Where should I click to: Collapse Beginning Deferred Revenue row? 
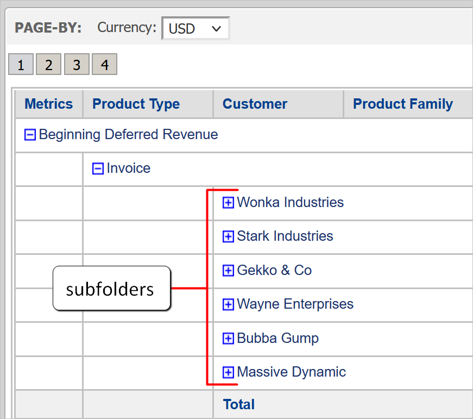30,135
